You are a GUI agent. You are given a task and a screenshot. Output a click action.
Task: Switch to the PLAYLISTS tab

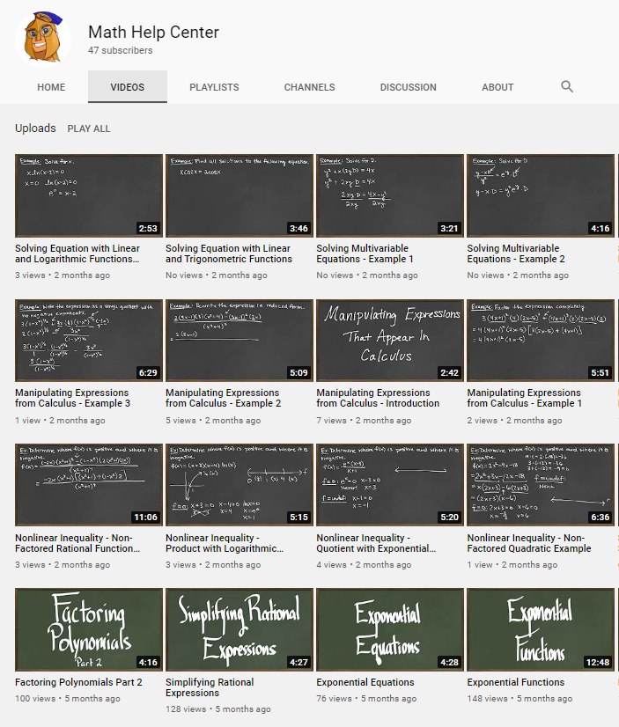(x=214, y=87)
